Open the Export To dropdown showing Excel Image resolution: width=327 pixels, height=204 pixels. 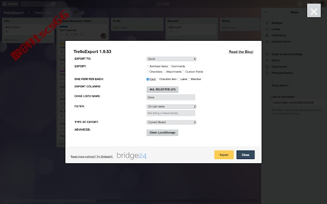pos(172,59)
